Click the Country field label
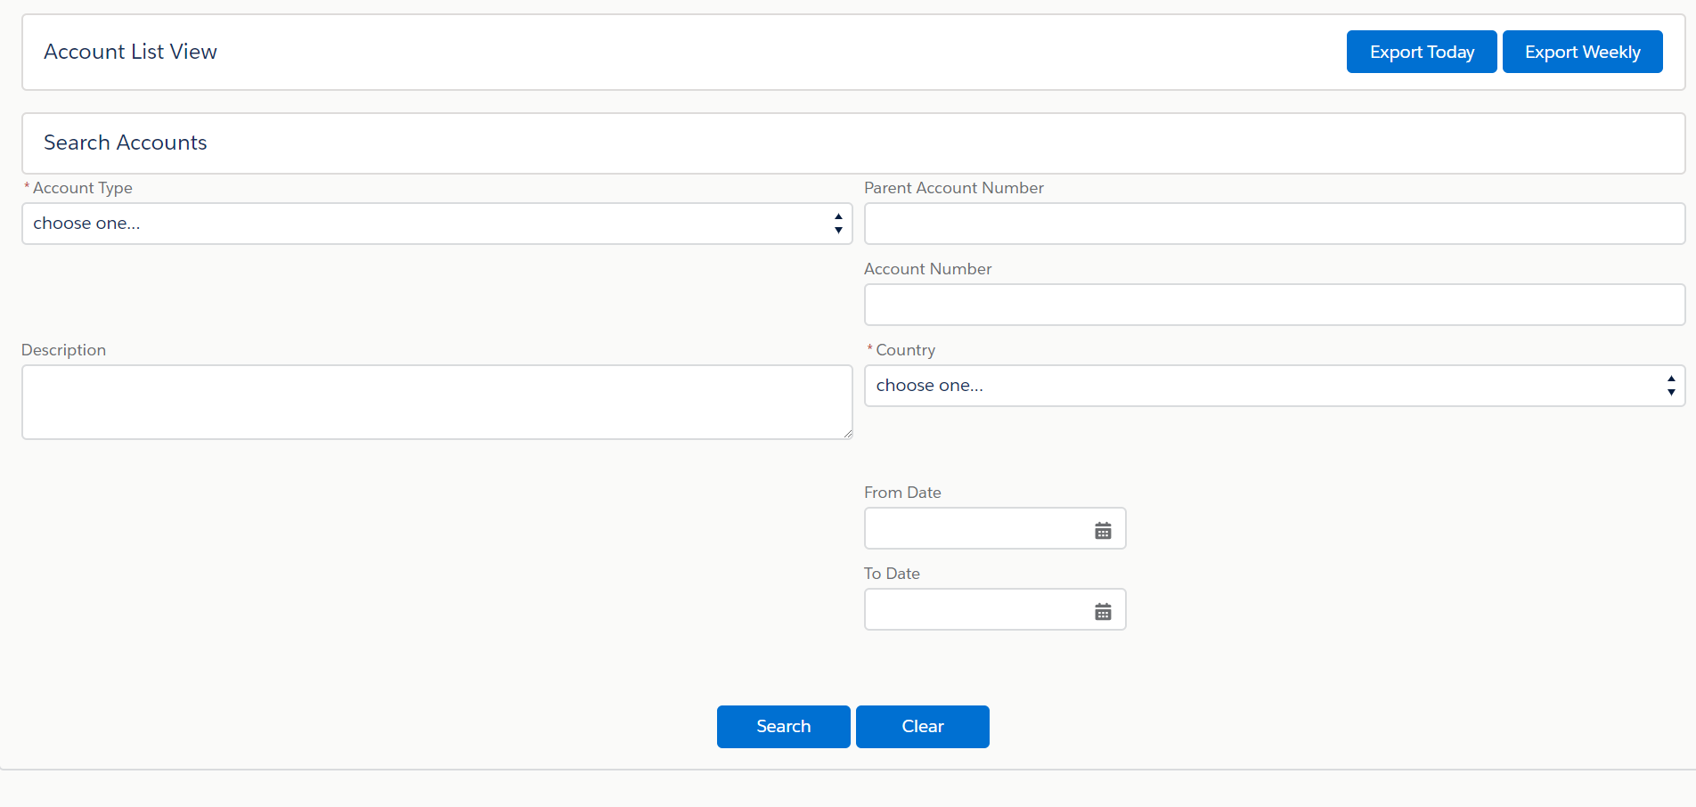The image size is (1696, 807). pos(905,350)
